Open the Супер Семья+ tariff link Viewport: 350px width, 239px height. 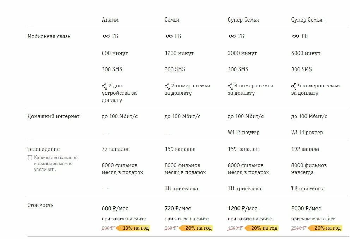308,20
